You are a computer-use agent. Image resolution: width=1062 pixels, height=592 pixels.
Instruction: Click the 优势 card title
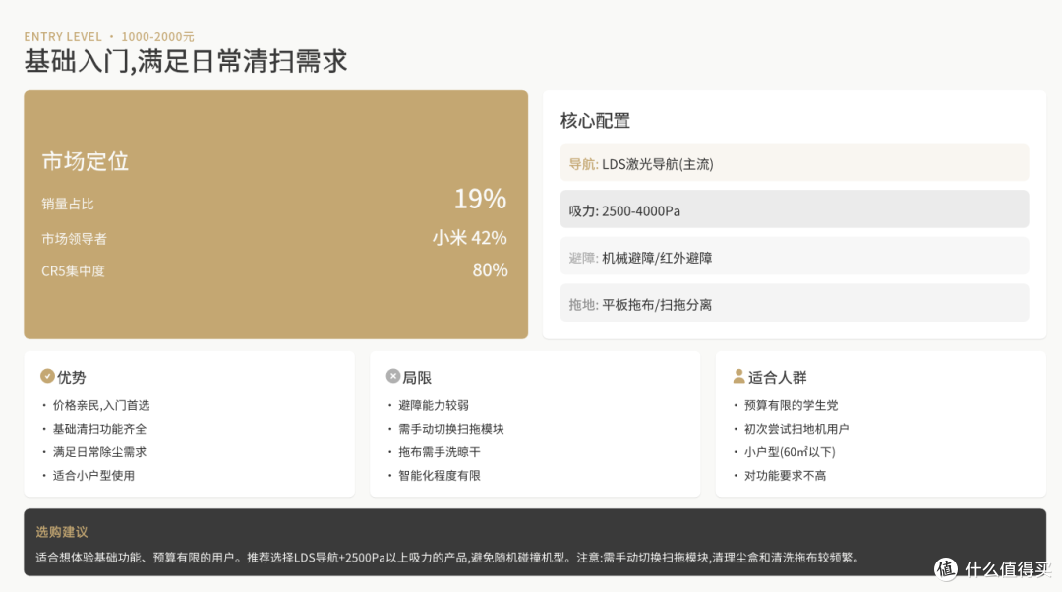(72, 377)
